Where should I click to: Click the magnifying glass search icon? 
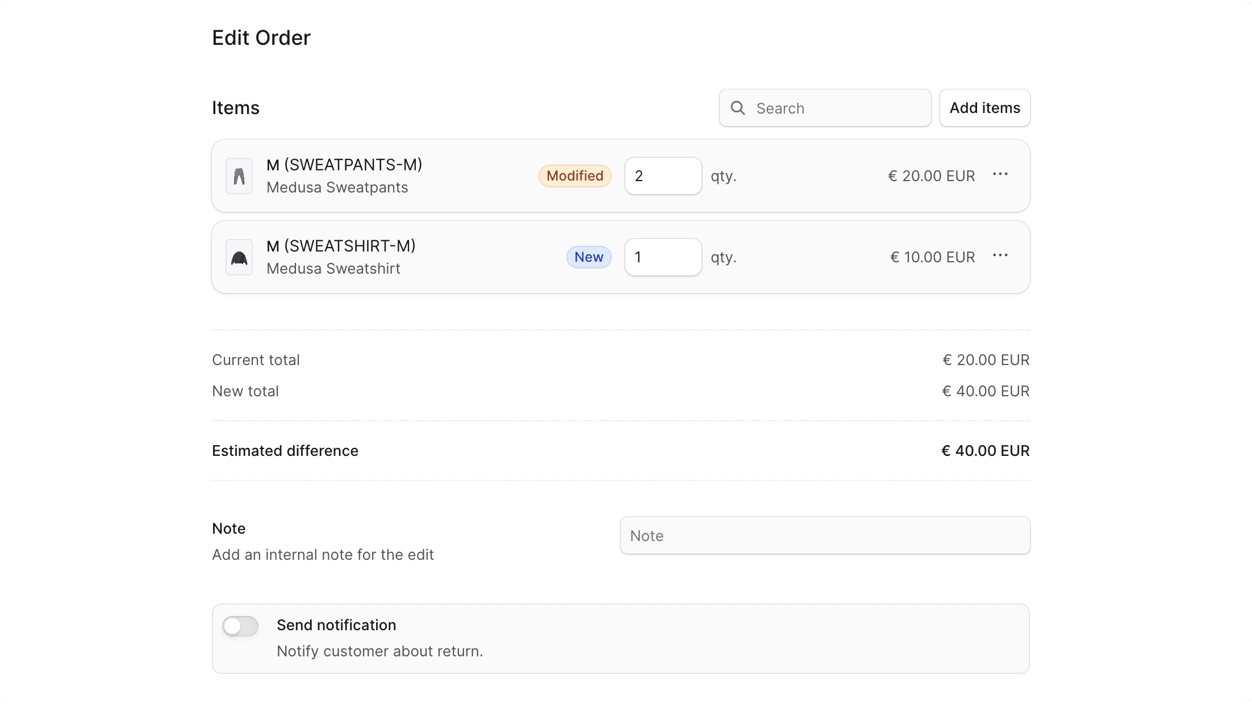pos(737,108)
